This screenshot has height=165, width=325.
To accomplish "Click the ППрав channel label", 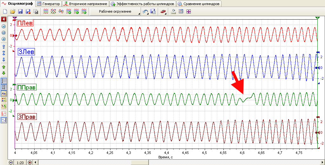I will (x=27, y=87).
